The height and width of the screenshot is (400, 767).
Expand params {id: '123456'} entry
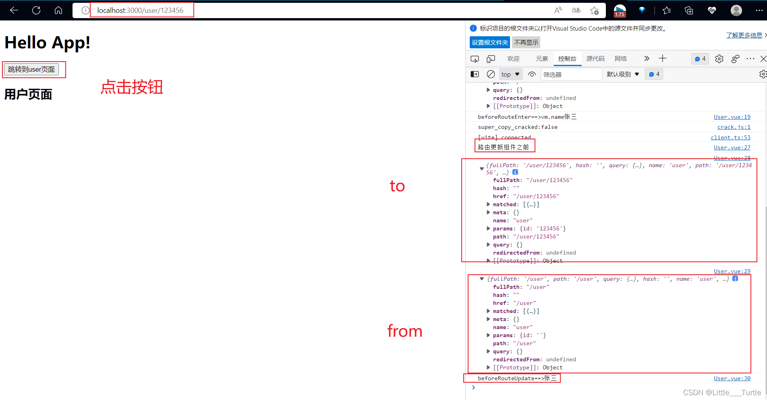(488, 228)
